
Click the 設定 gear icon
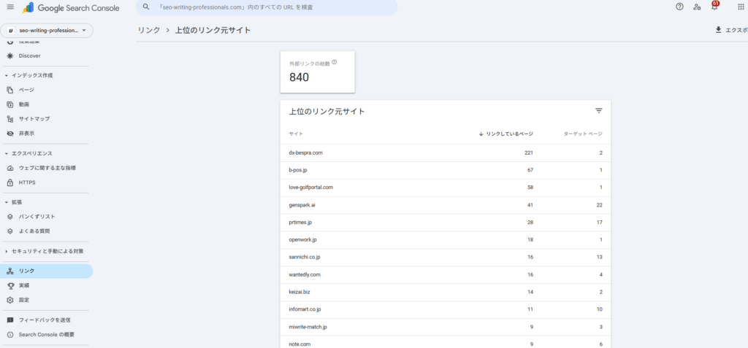(x=10, y=300)
